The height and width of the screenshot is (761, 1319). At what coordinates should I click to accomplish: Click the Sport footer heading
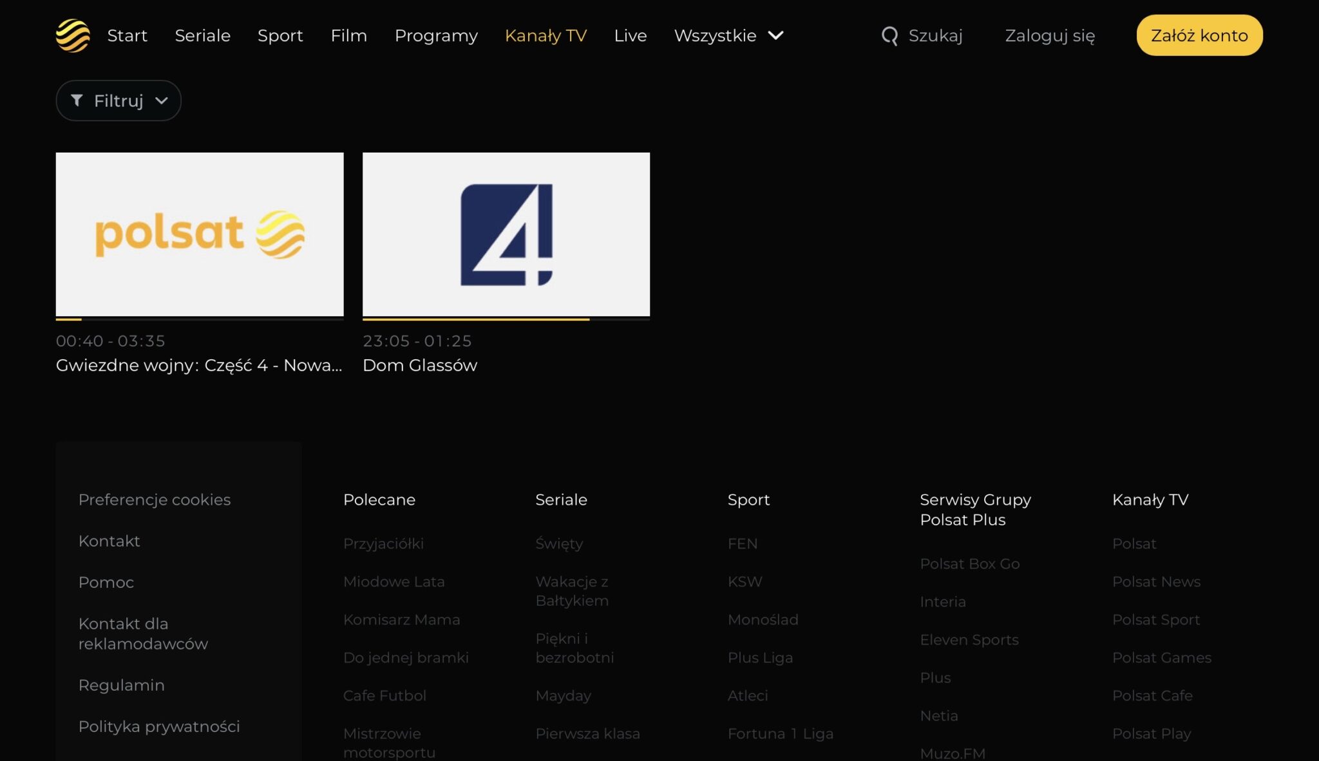coord(749,500)
